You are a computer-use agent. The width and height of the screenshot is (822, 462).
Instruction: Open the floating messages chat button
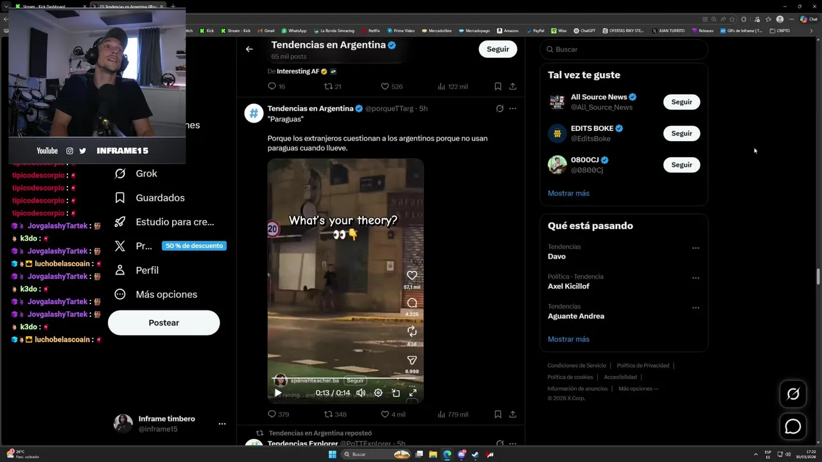click(x=793, y=426)
